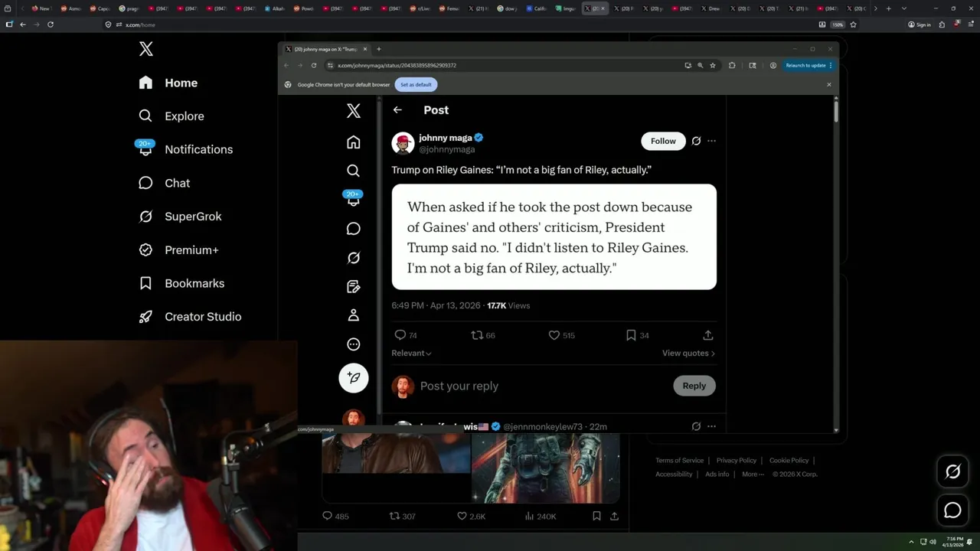Click the round white Post compose button
The width and height of the screenshot is (980, 551).
354,378
